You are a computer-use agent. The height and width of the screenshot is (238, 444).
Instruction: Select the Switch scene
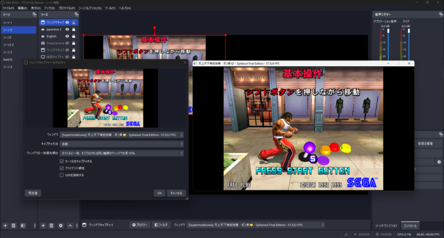tap(18, 59)
